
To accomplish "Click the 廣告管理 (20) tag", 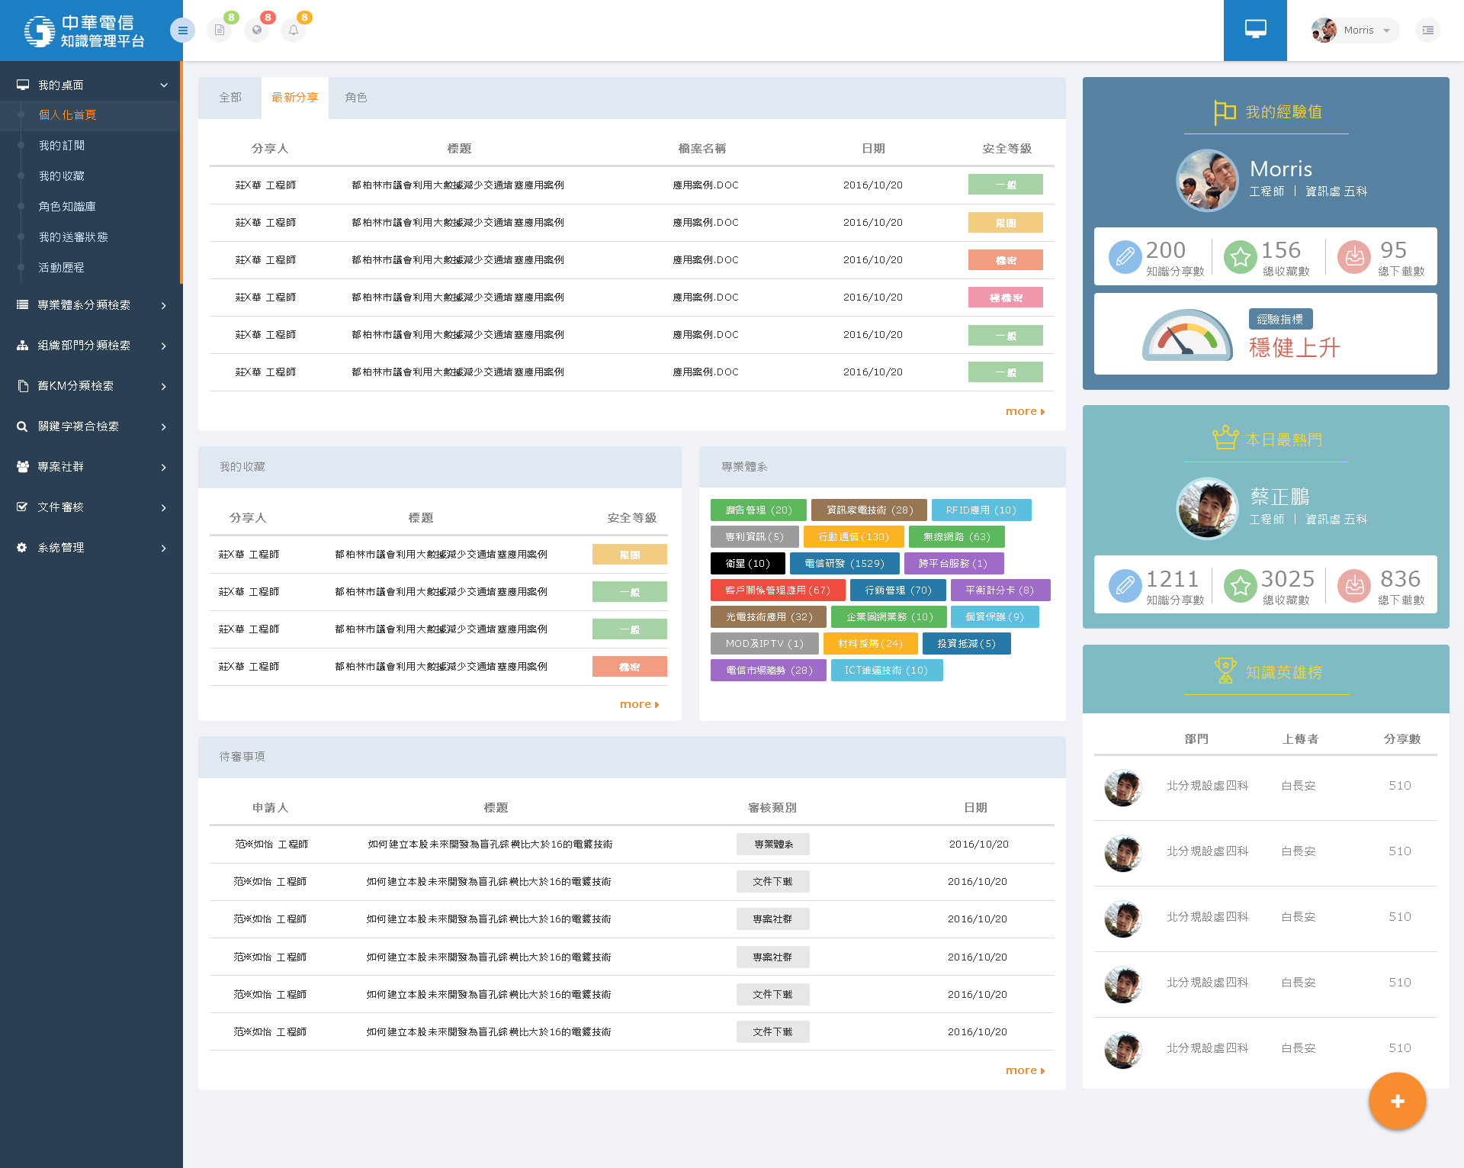I will coord(759,510).
